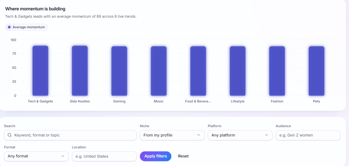Viewport: 349px width, 166px height.
Task: Click the truncated Food & Bevera... label
Action: [198, 101]
